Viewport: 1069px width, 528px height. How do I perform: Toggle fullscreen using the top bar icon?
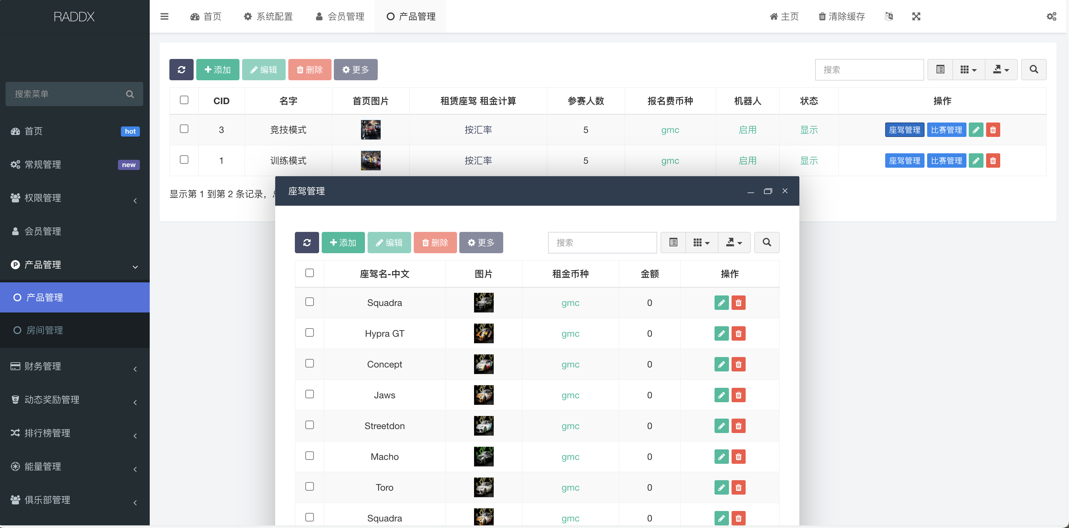pos(916,17)
